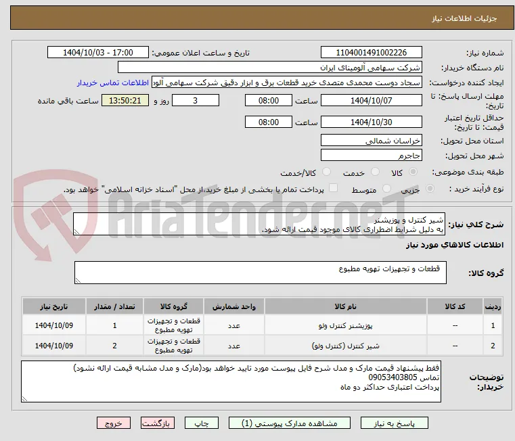
Task: Click the response deadline time field 08:00
Action: pyautogui.click(x=269, y=101)
